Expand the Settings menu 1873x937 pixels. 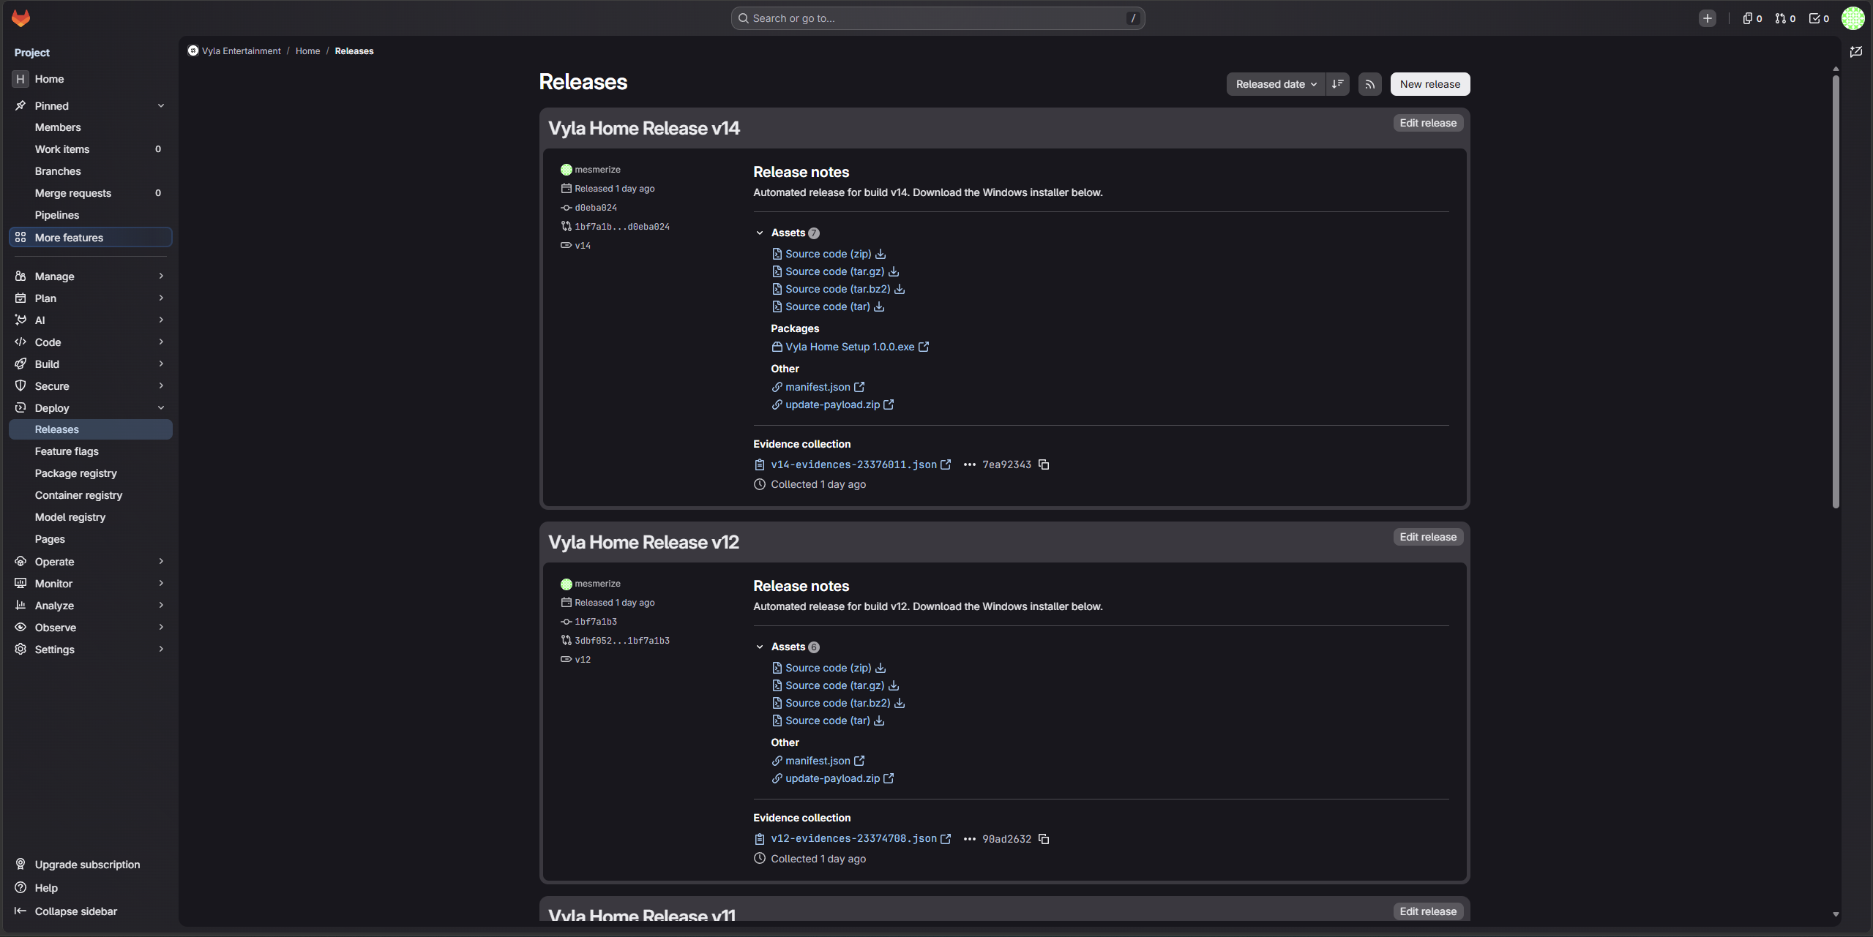coord(91,650)
